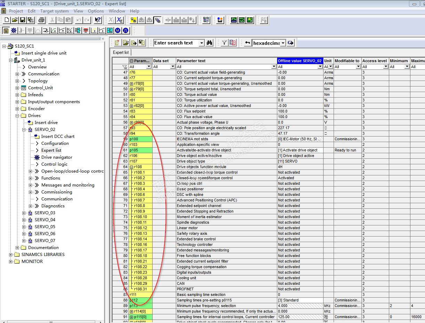
Task: Click the context help arrow-question icon
Action: pos(98,20)
